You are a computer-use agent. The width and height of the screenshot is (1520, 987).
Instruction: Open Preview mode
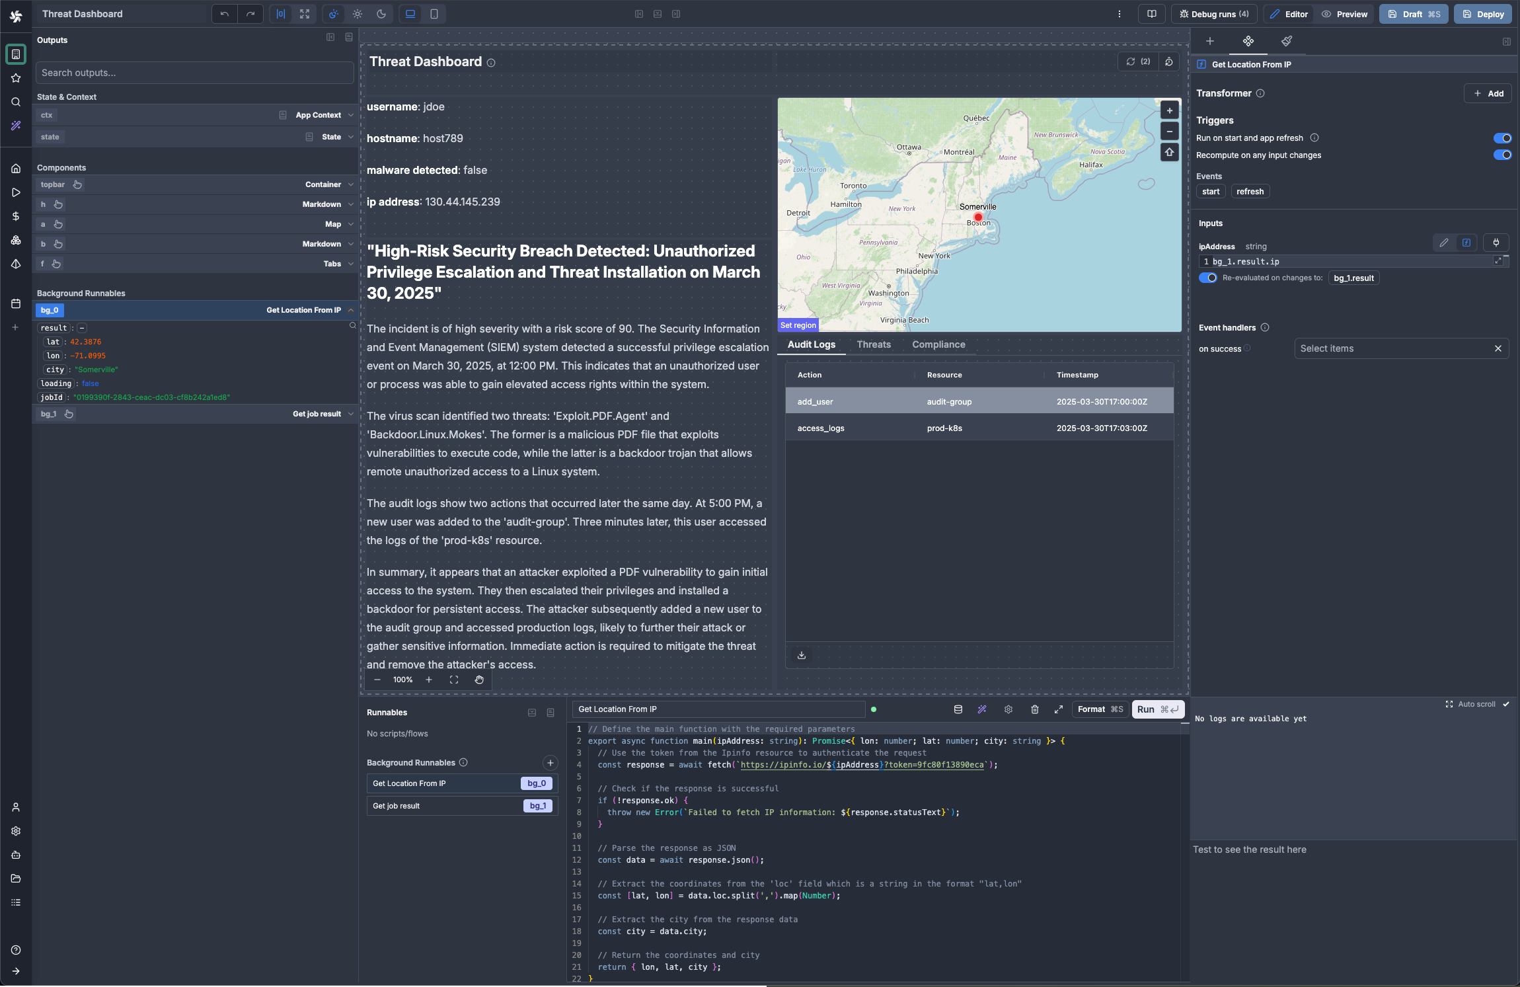pyautogui.click(x=1344, y=13)
